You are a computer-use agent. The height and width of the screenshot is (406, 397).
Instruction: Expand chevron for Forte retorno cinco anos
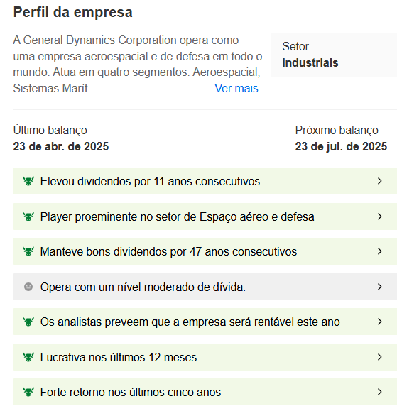click(380, 392)
